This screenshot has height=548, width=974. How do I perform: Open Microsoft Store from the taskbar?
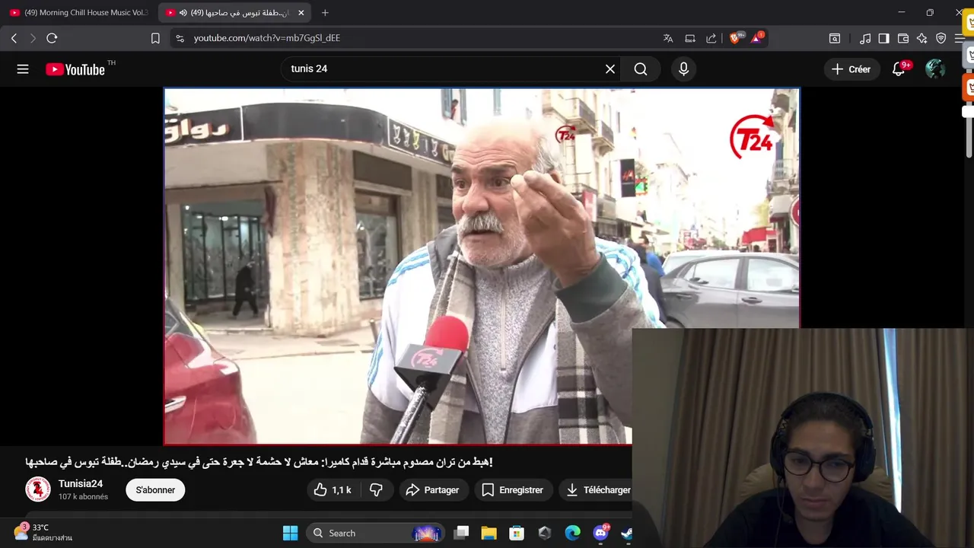517,533
